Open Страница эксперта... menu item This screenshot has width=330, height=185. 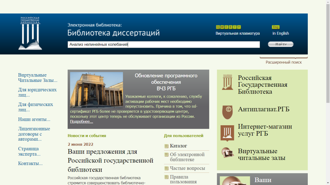click(29, 151)
